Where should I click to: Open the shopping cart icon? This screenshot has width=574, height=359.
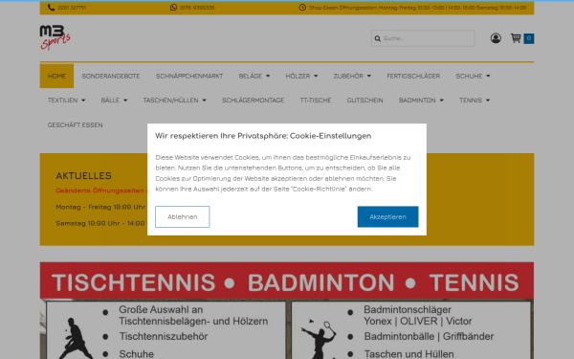(516, 38)
